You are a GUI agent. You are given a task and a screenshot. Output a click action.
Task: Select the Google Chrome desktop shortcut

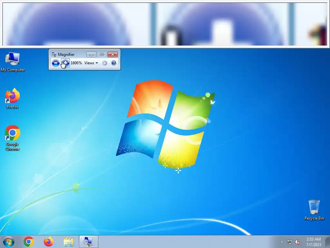pos(13,138)
